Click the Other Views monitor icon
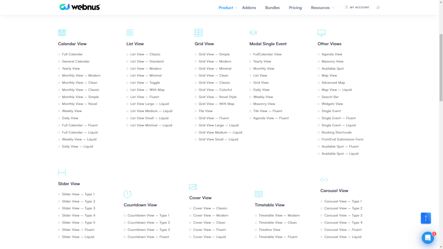The height and width of the screenshot is (249, 443). 321,33
